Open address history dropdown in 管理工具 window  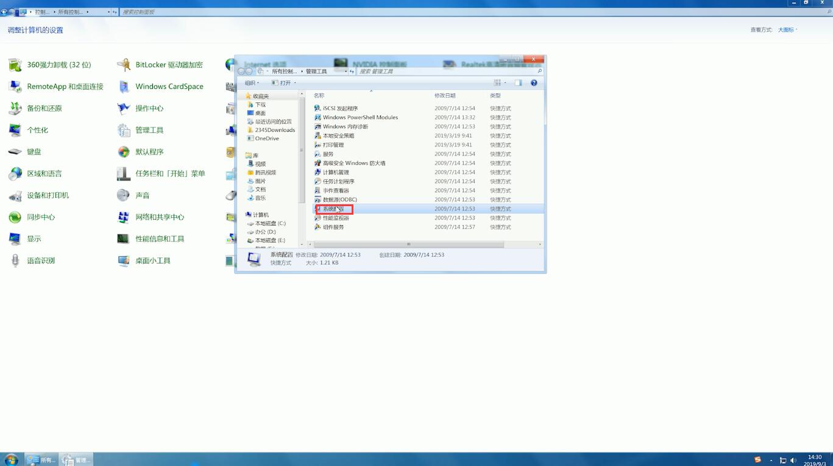pyautogui.click(x=346, y=71)
